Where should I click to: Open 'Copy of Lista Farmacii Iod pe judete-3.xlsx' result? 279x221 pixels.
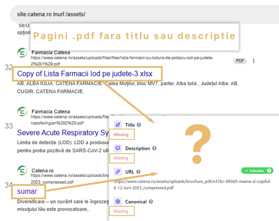pyautogui.click(x=85, y=74)
